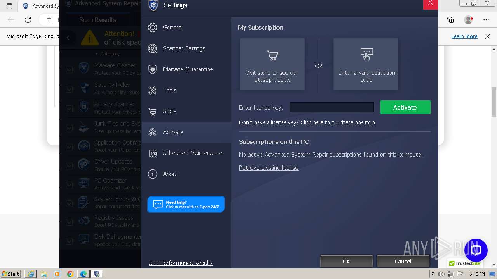Launch Internet Explorer from taskbar
Viewport: 497px width, 279px height.
click(x=31, y=274)
